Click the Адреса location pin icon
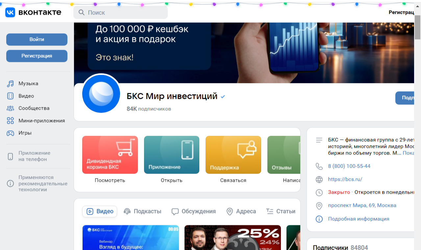421x250 pixels. (x=230, y=211)
